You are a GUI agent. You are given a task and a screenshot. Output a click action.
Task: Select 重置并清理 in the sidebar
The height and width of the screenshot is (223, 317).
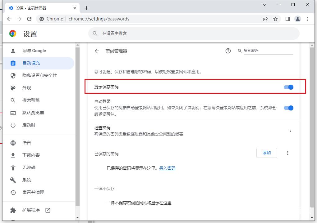33,192
